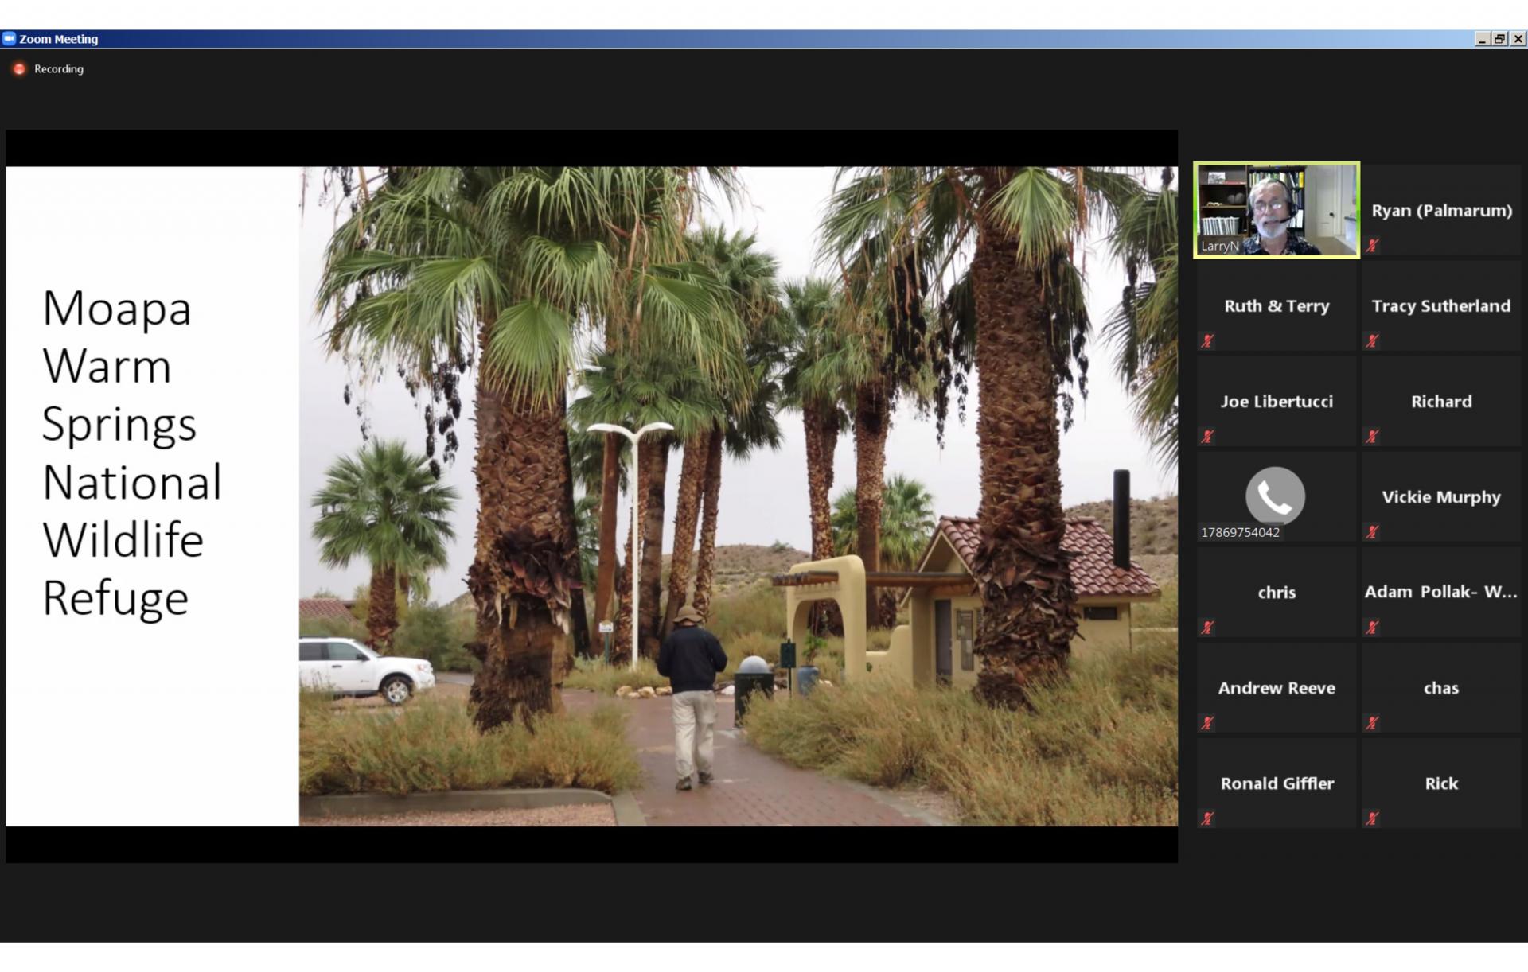1528x972 pixels.
Task: Click muted microphone icon on Ruth & Terry tile
Action: pyautogui.click(x=1207, y=341)
